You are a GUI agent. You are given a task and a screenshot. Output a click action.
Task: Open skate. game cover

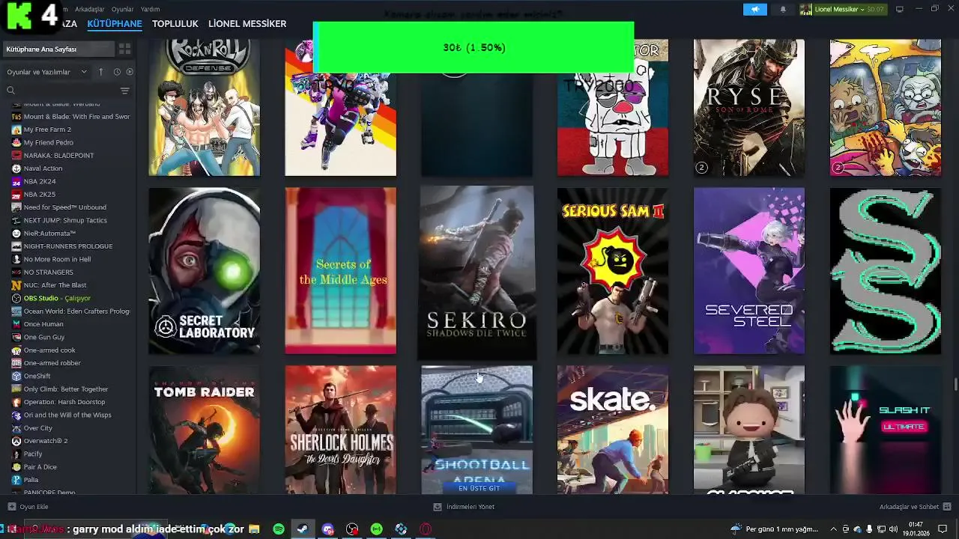(613, 430)
